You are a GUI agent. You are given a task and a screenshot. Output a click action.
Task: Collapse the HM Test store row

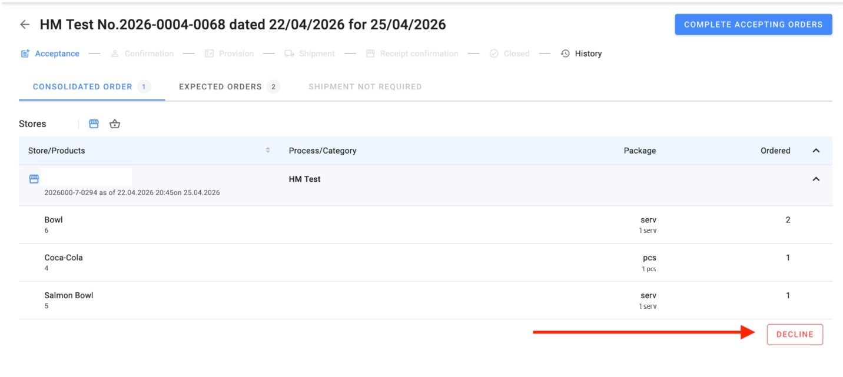pyautogui.click(x=816, y=179)
